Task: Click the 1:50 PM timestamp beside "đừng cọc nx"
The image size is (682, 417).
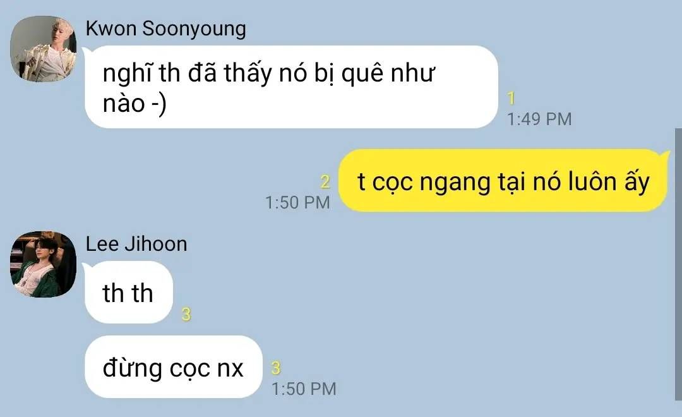Action: pyautogui.click(x=304, y=389)
